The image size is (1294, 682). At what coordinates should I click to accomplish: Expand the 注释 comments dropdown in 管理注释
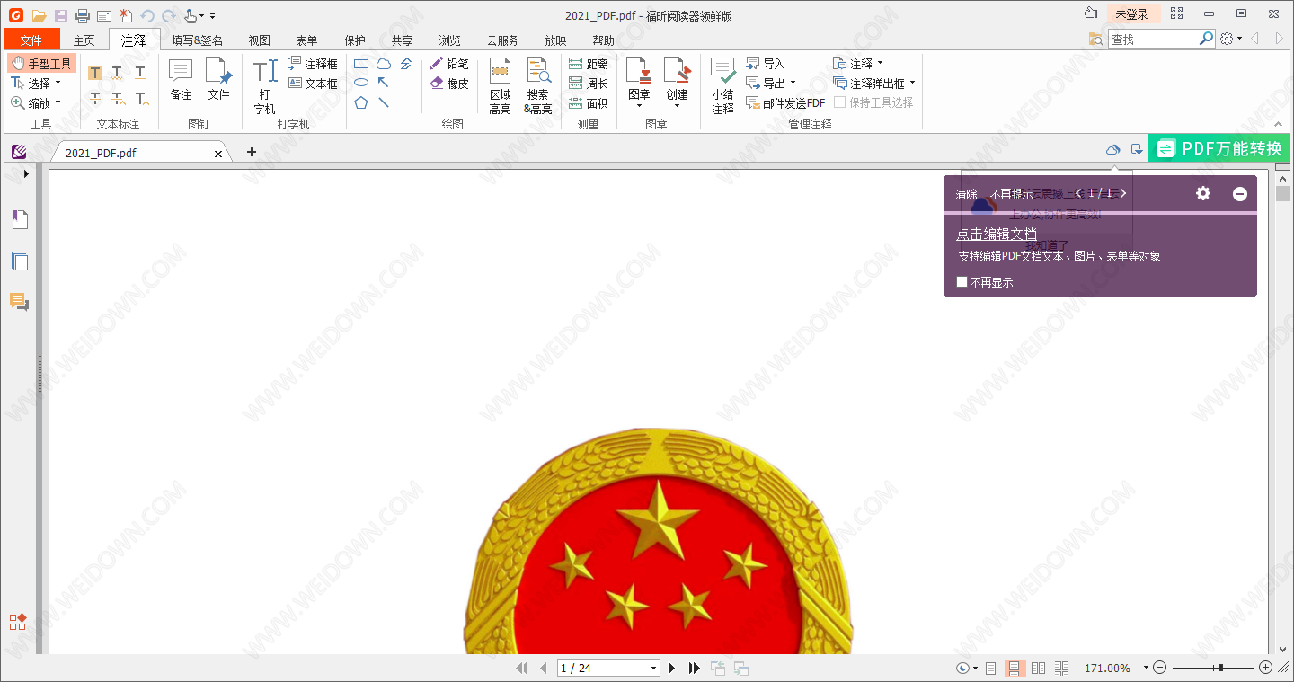tap(880, 64)
